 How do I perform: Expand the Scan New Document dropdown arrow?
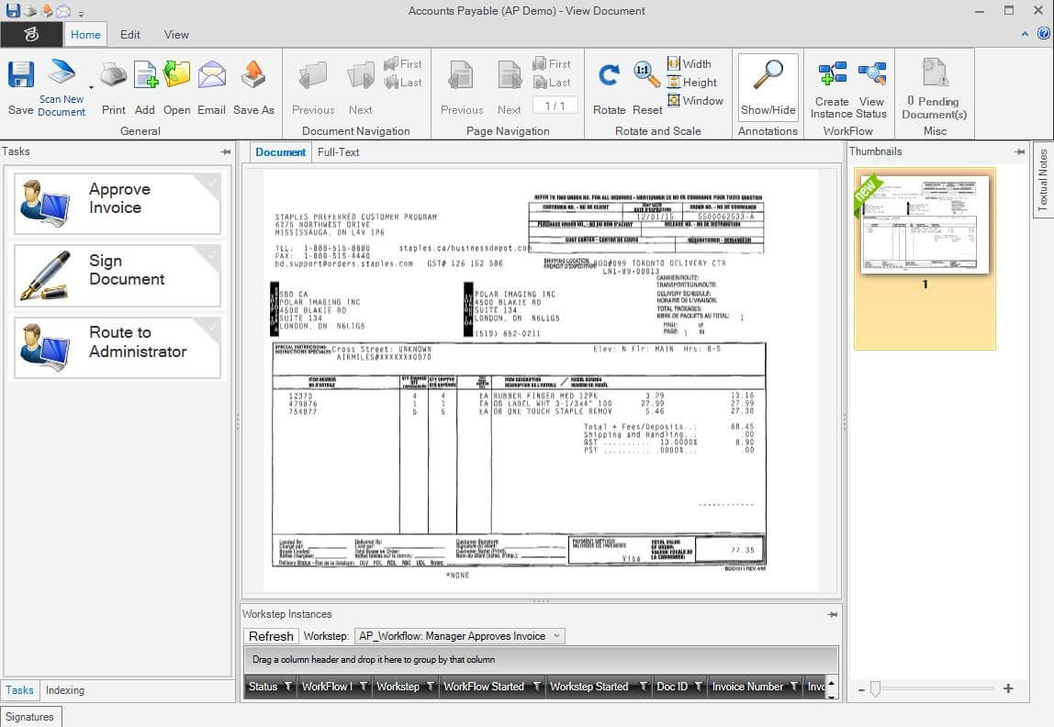[91, 86]
